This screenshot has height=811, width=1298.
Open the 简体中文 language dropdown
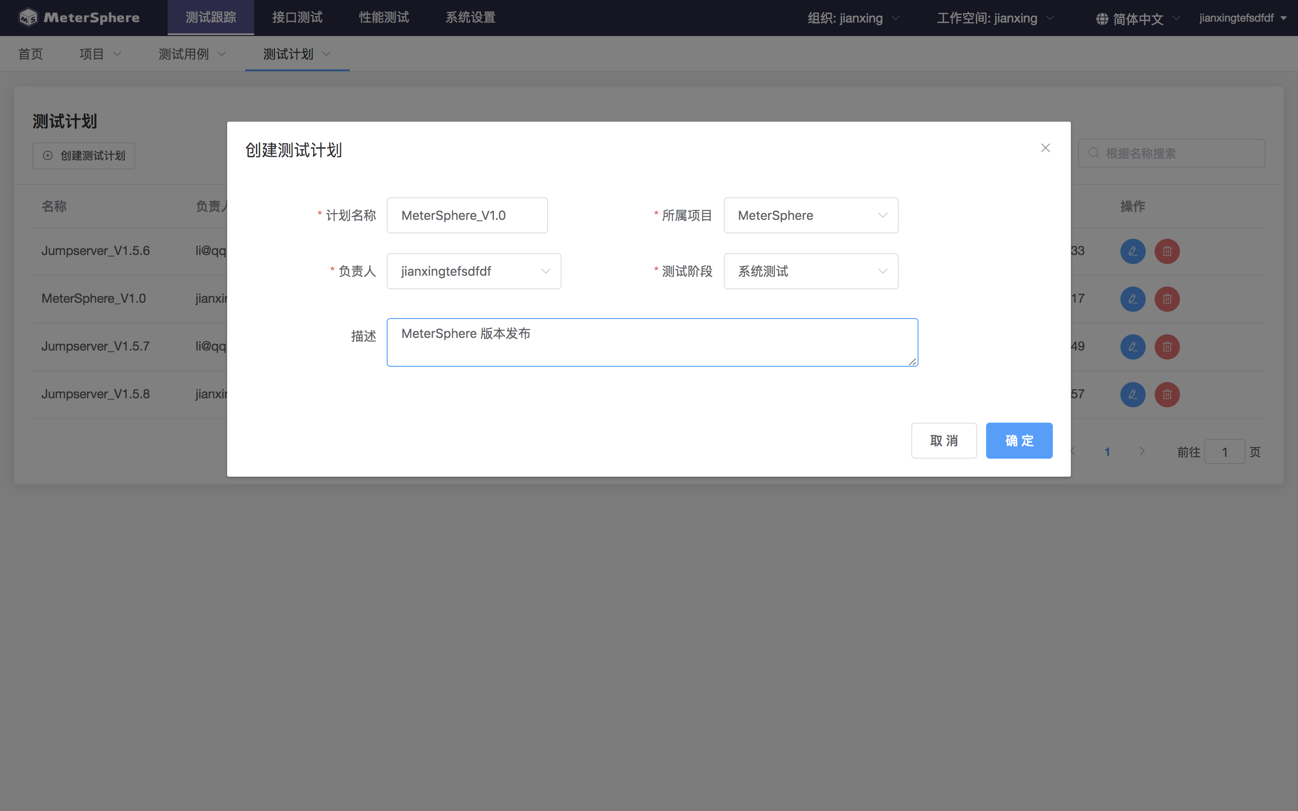(x=1138, y=19)
